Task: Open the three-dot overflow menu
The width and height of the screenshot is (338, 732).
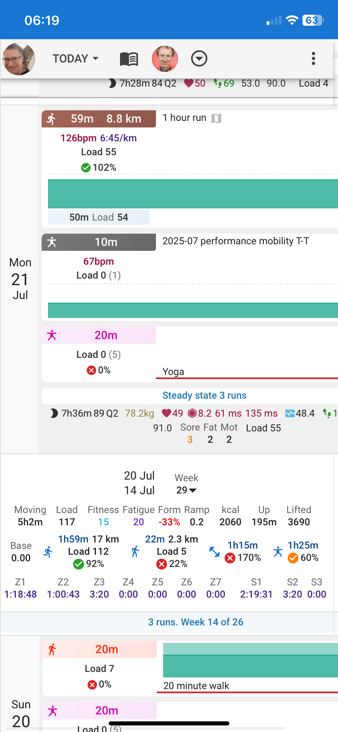Action: (x=313, y=59)
